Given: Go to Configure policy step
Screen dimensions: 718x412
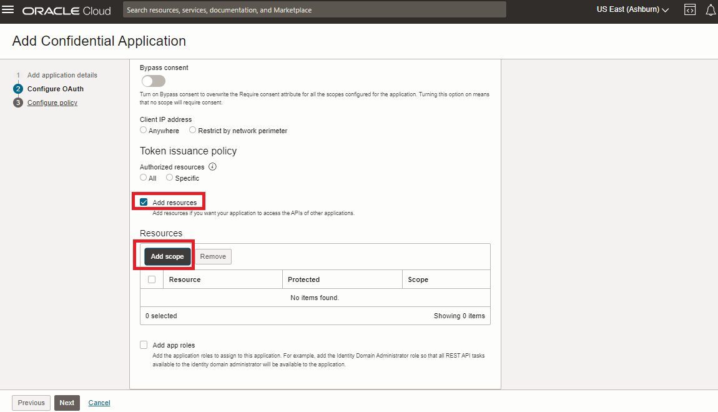Looking at the screenshot, I should point(52,103).
